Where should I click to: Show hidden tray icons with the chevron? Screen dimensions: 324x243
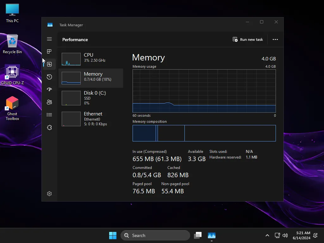[x=267, y=235]
